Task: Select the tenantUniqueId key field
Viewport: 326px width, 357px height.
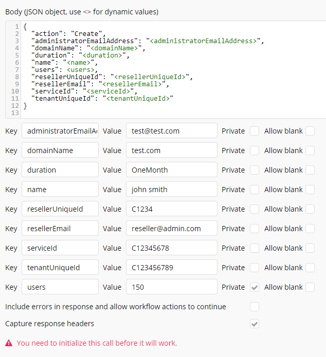Action: (x=60, y=268)
